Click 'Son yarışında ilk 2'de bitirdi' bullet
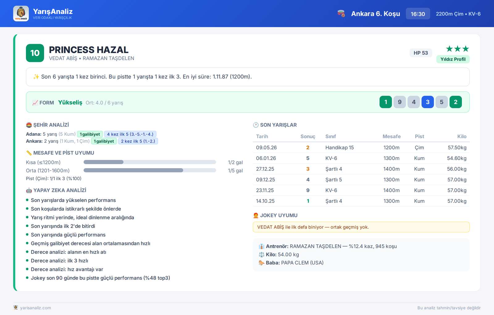Image resolution: width=494 pixels, height=315 pixels. pos(63,226)
